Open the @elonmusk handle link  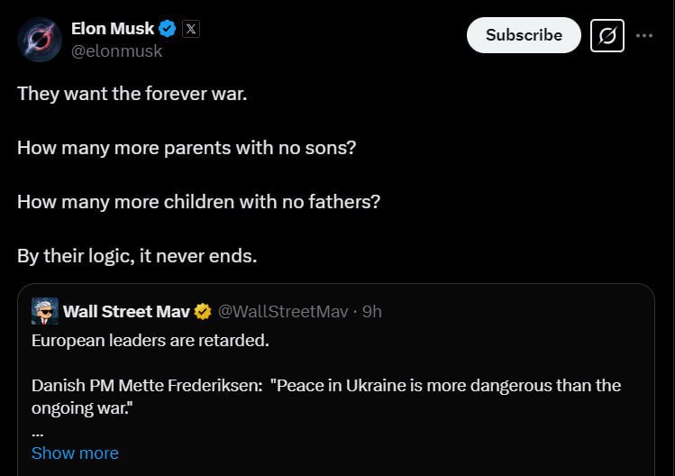coord(117,51)
